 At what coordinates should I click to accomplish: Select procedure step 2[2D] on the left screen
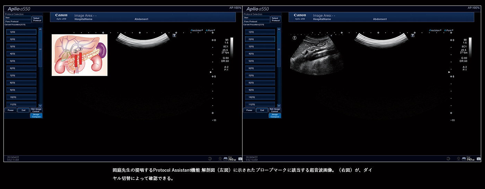21,39
